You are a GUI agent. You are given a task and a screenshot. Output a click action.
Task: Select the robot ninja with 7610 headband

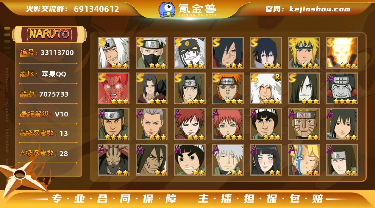click(304, 124)
